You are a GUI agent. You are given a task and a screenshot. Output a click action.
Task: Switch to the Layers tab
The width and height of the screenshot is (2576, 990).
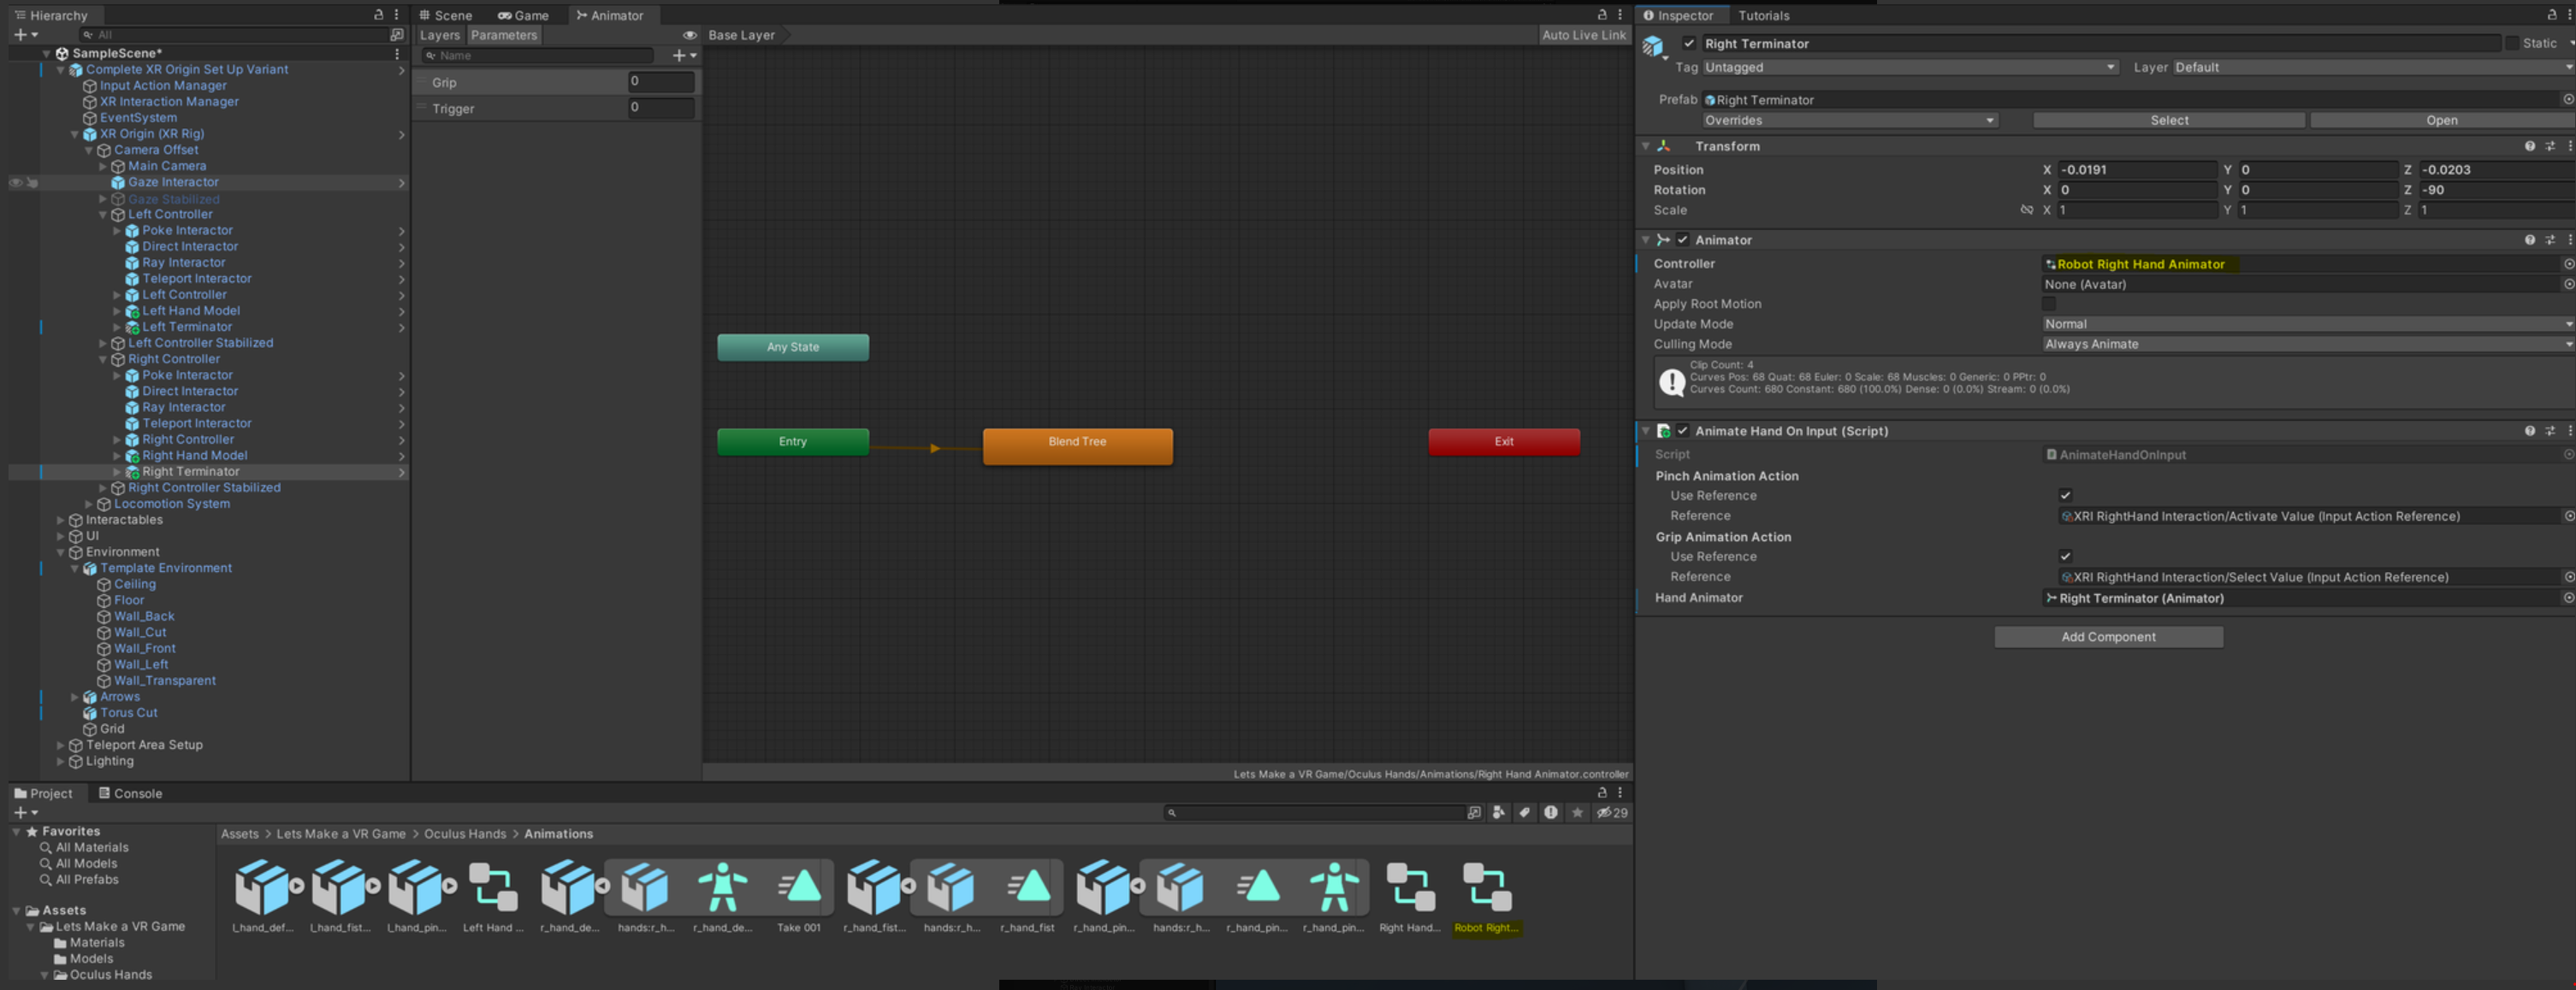[x=439, y=35]
